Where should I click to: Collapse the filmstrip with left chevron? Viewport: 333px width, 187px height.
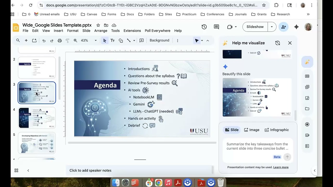(28, 170)
